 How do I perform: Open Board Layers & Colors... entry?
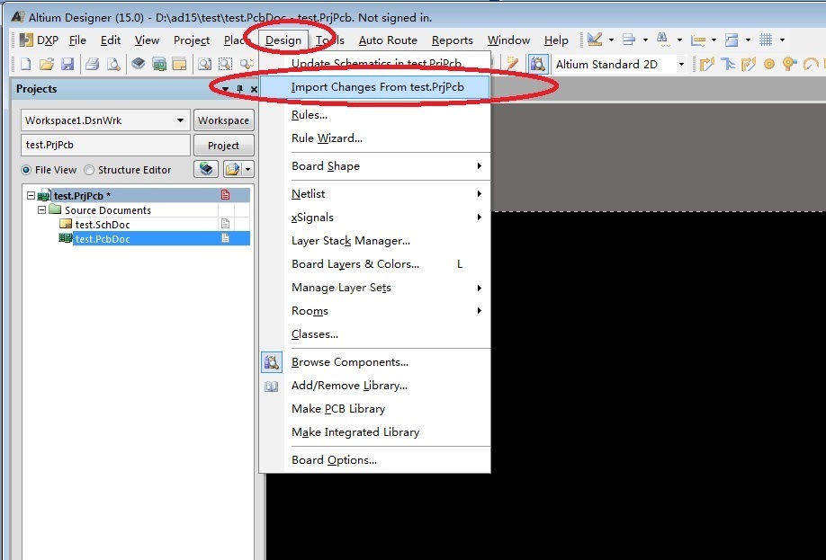pos(375,264)
